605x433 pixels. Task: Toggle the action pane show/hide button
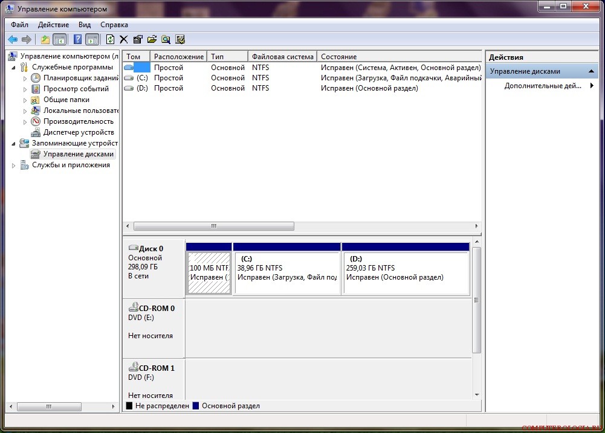tap(92, 40)
